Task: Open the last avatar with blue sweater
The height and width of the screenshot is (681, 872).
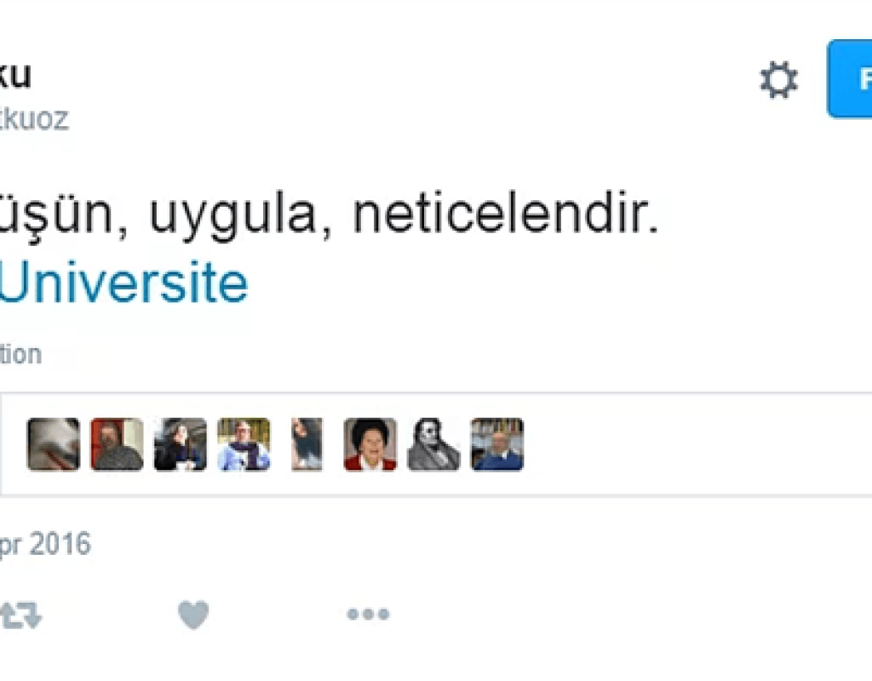Action: click(x=496, y=444)
